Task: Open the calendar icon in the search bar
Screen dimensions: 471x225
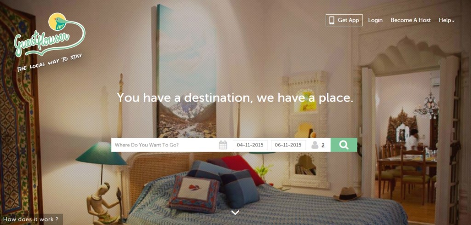Action: point(223,145)
